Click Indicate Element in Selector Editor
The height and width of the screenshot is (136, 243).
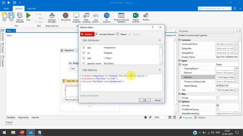tap(105, 34)
